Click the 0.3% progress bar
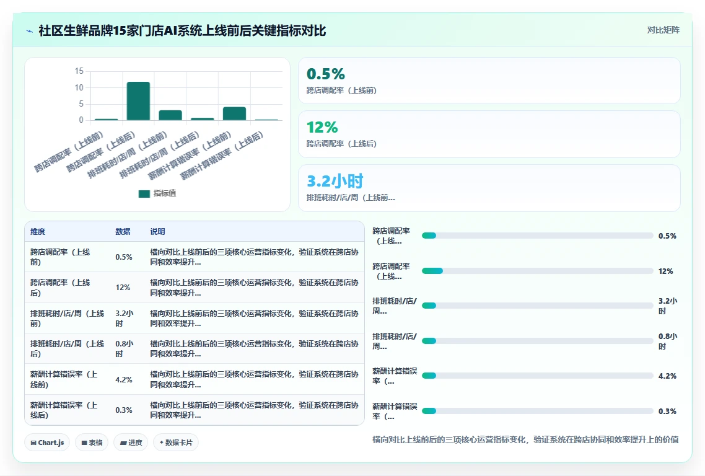The width and height of the screenshot is (705, 476). click(537, 411)
